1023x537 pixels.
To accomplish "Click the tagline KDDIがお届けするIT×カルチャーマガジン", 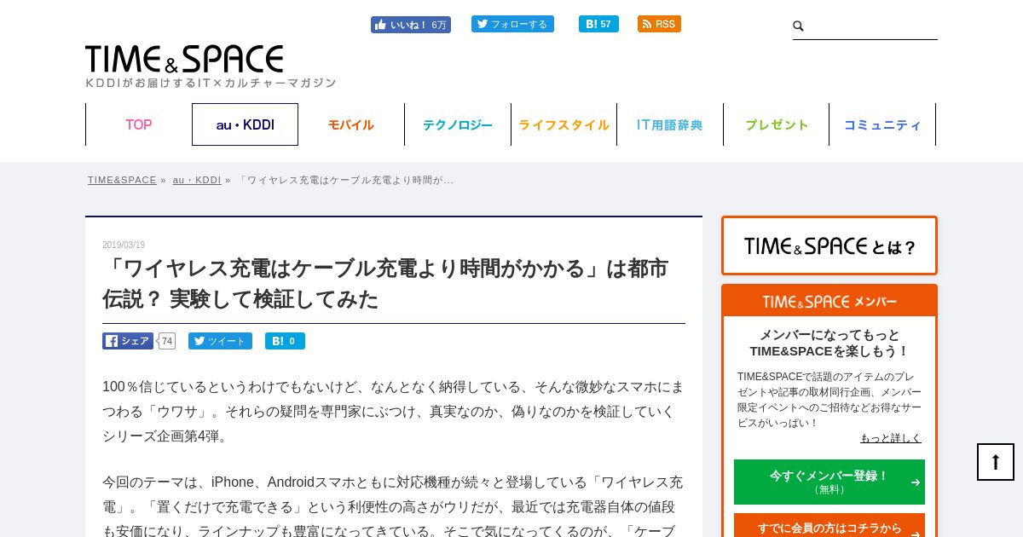I will 211,83.
